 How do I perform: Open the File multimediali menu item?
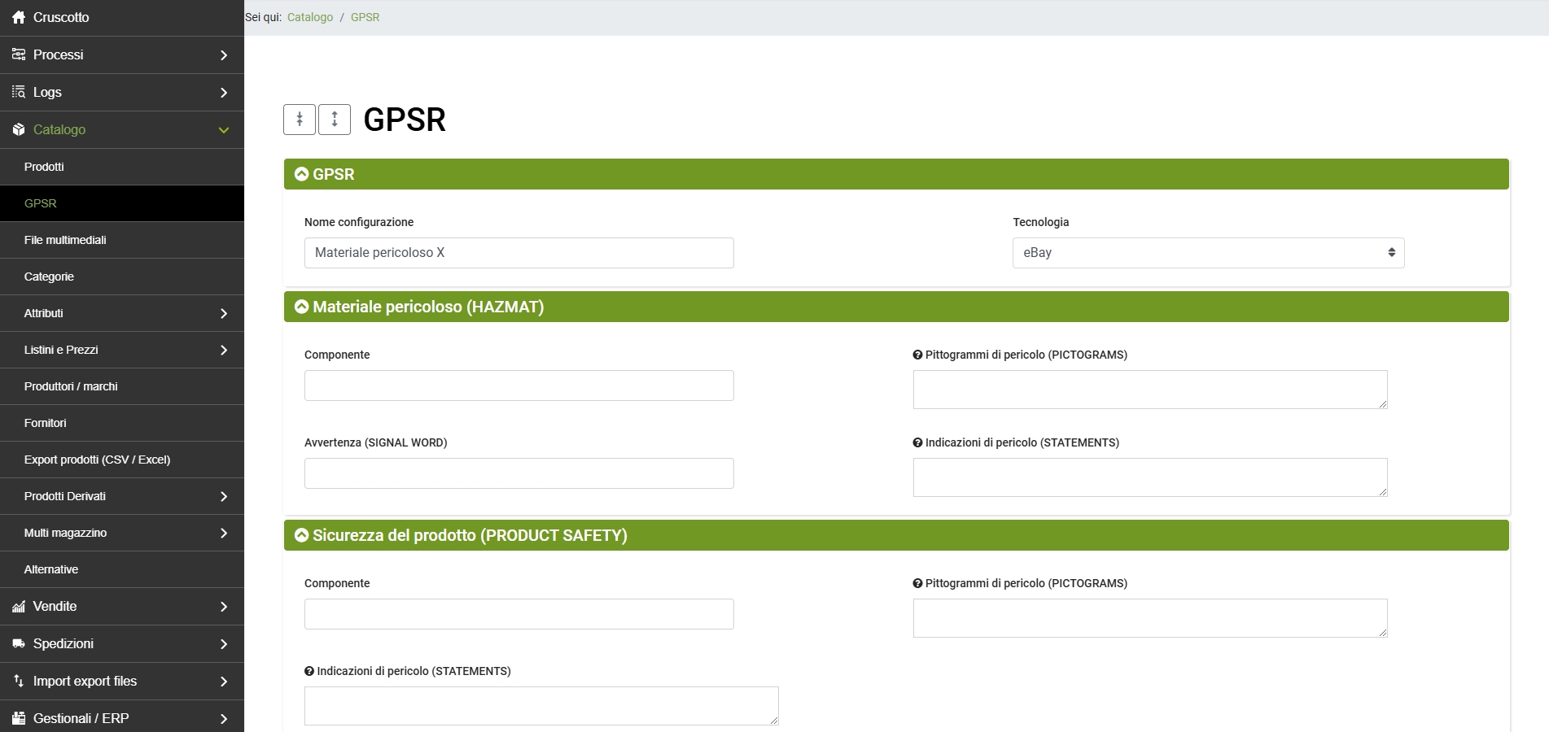click(x=65, y=240)
